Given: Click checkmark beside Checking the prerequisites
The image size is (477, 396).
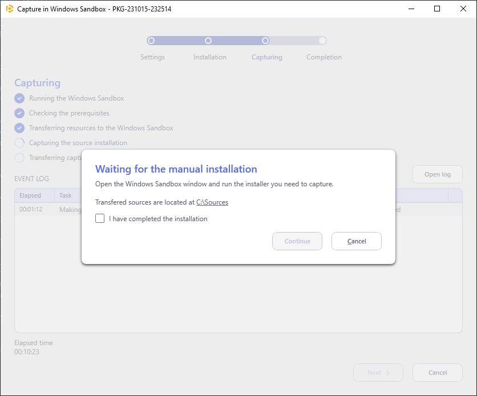Looking at the screenshot, I should pyautogui.click(x=19, y=113).
